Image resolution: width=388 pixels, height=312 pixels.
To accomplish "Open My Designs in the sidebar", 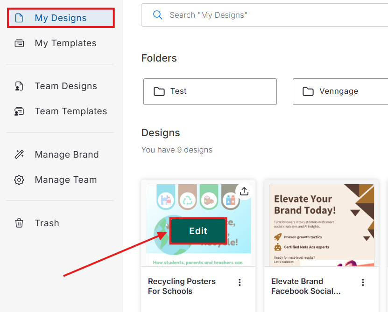I will click(x=60, y=18).
